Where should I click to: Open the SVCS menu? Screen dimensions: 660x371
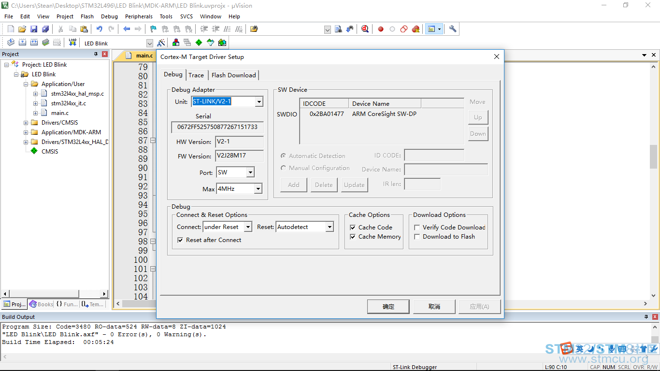click(x=187, y=16)
